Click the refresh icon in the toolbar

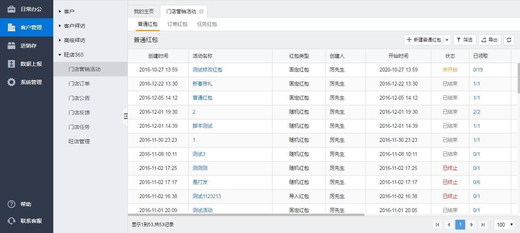coord(509,40)
